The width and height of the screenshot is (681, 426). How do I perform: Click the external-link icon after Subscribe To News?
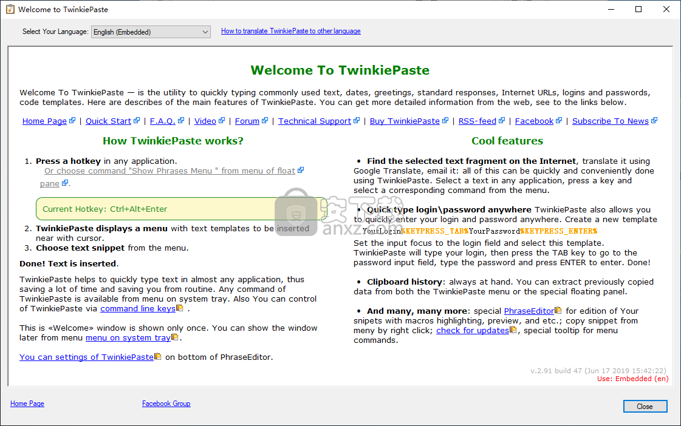(x=654, y=120)
